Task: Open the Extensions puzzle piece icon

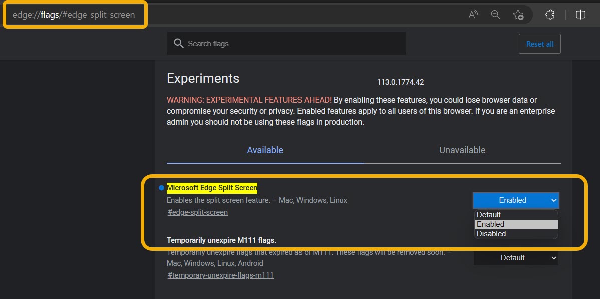Action: 550,15
